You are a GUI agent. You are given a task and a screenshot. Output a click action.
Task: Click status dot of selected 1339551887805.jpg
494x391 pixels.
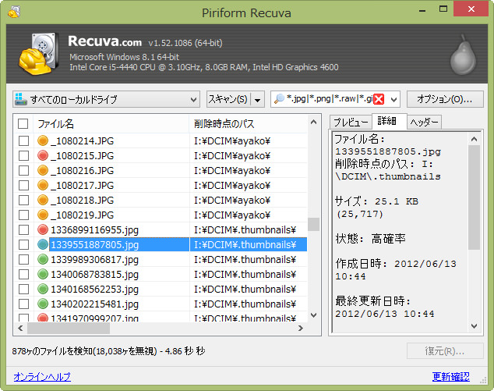[43, 244]
